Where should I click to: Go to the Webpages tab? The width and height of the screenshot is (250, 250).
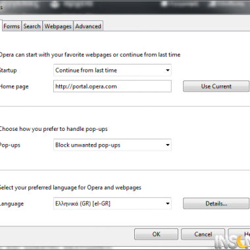[58, 26]
